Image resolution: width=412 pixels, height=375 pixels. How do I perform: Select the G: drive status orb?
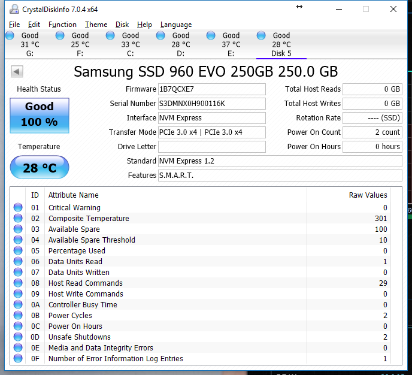(10, 36)
